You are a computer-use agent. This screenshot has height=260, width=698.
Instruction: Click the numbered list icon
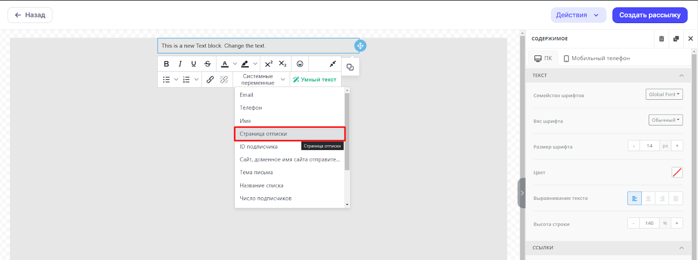click(x=186, y=80)
